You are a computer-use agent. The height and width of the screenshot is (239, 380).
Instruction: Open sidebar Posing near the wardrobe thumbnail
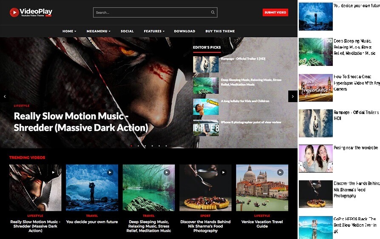315,159
